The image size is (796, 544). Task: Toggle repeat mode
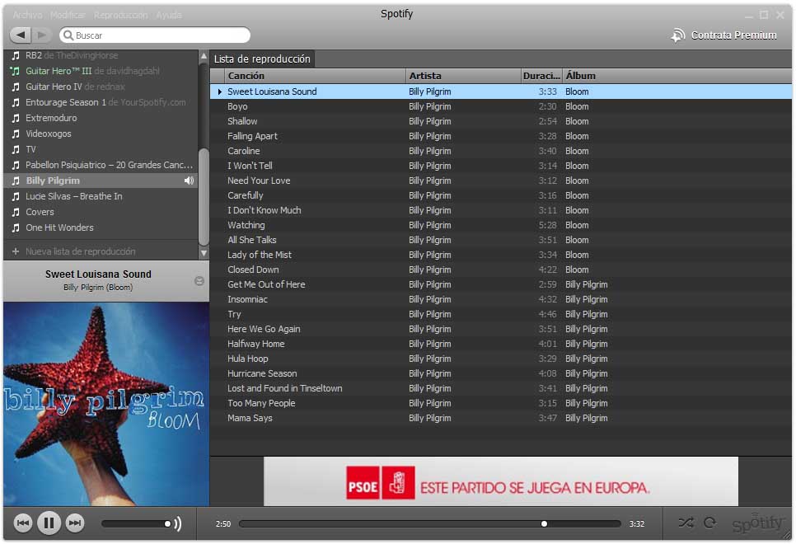(x=709, y=523)
